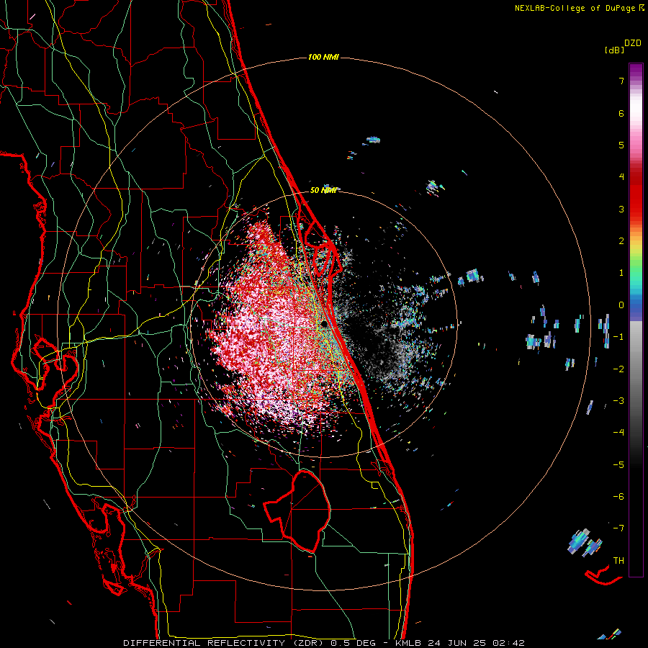The width and height of the screenshot is (648, 648).
Task: Click the 7 dB tick on color scale
Action: coord(621,81)
